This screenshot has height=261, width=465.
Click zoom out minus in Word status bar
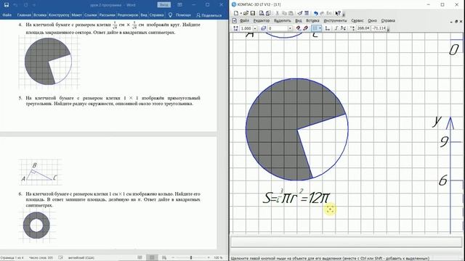173,258
